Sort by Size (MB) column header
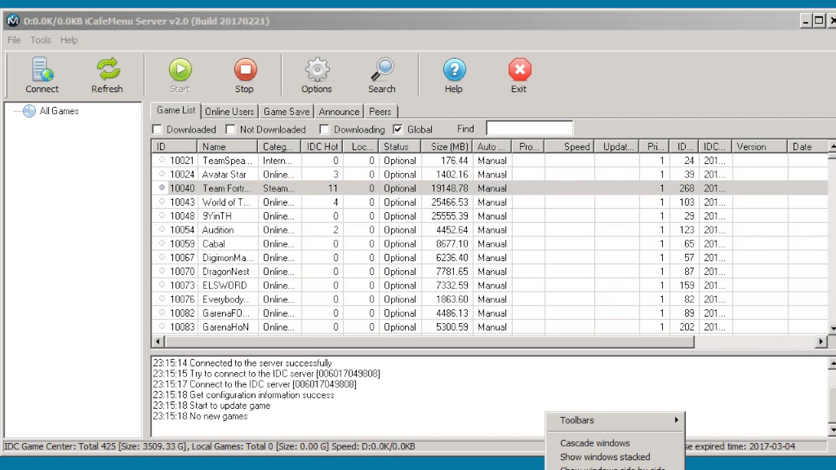Viewport: 836px width, 470px height. pos(445,147)
